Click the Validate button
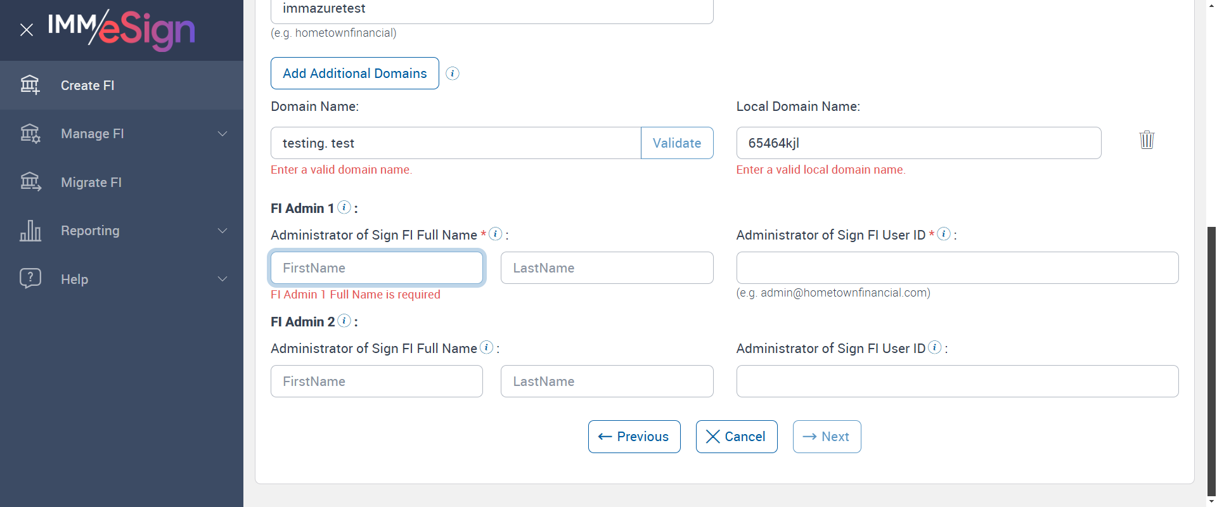This screenshot has width=1217, height=507. [x=676, y=143]
